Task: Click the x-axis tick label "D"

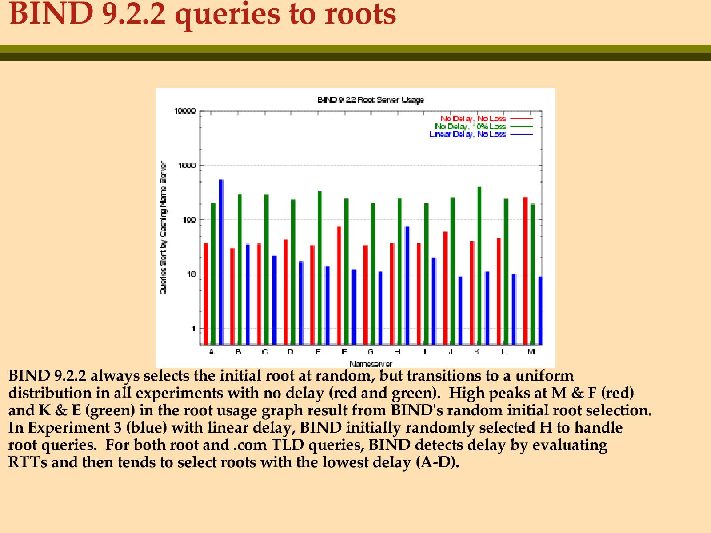Action: 291,352
